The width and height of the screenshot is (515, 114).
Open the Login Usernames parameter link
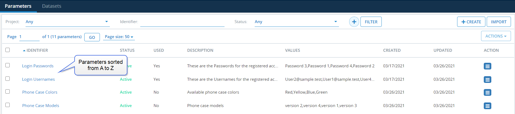pyautogui.click(x=38, y=79)
